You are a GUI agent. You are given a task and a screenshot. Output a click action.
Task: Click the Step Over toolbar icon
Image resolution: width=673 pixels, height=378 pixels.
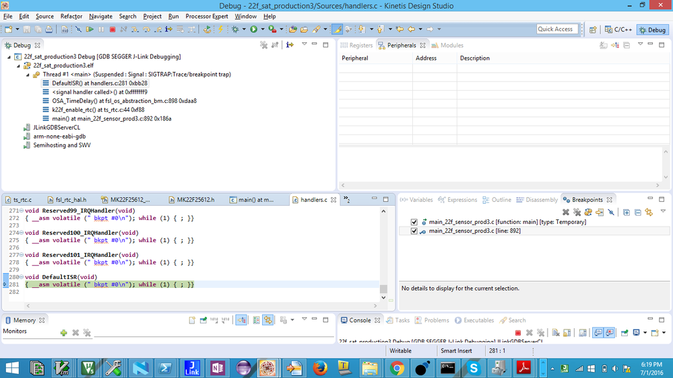click(x=146, y=29)
